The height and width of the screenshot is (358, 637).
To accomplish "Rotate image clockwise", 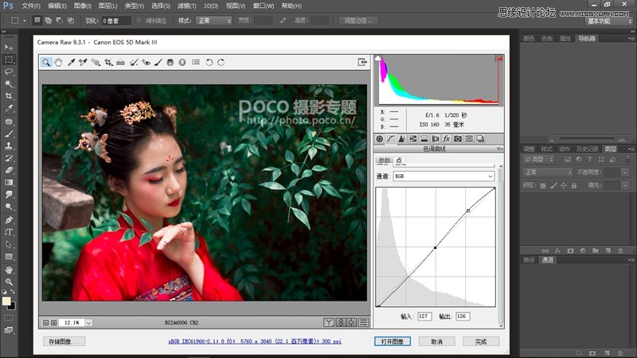I will (x=221, y=63).
